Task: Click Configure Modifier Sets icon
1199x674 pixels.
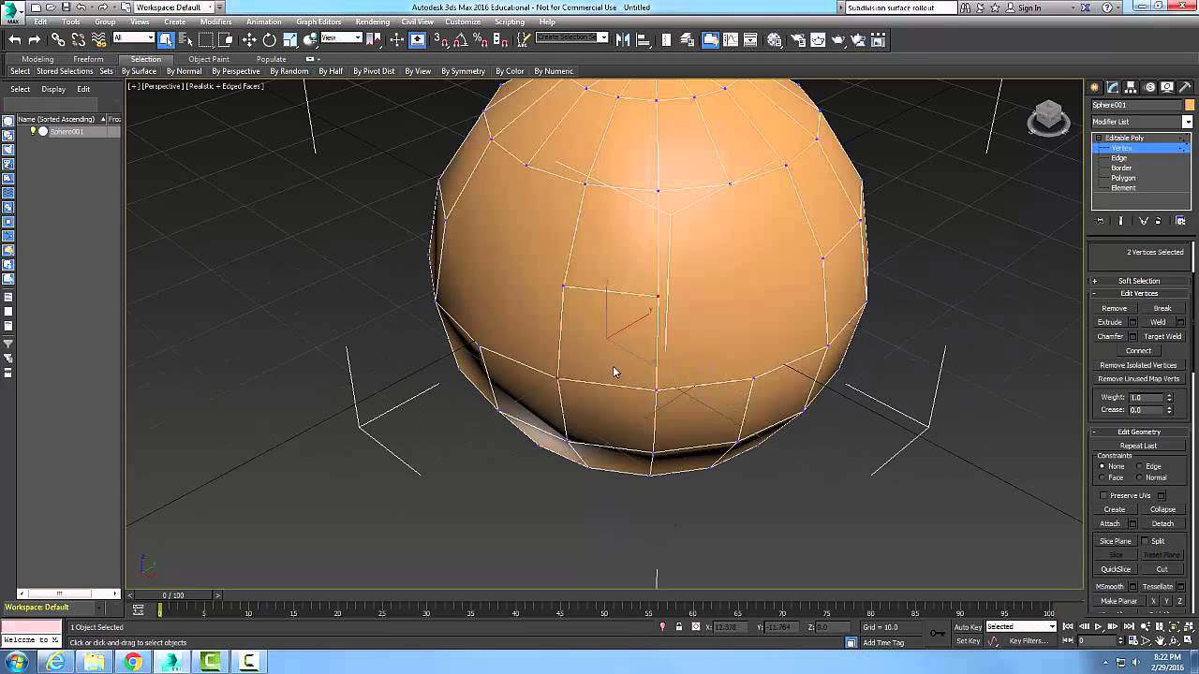Action: [1180, 221]
